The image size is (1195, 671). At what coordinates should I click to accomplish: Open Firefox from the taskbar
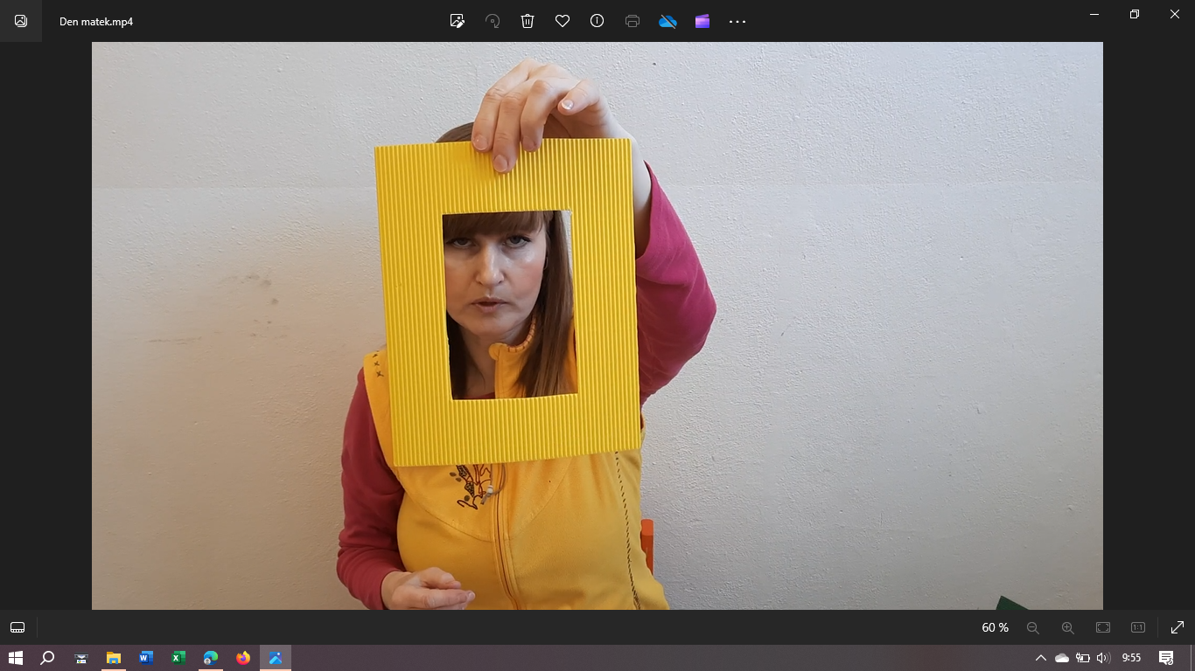(243, 658)
